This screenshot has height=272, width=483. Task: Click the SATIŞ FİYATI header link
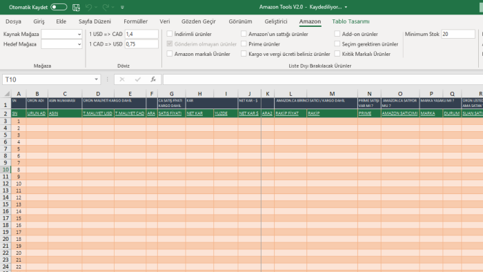[170, 113]
